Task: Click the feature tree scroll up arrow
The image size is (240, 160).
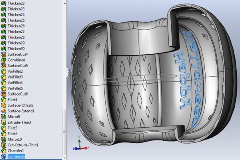Action: 64,3
